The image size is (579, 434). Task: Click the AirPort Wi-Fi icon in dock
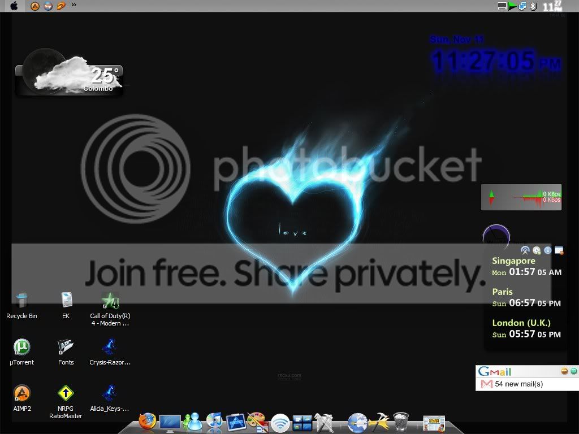[280, 423]
